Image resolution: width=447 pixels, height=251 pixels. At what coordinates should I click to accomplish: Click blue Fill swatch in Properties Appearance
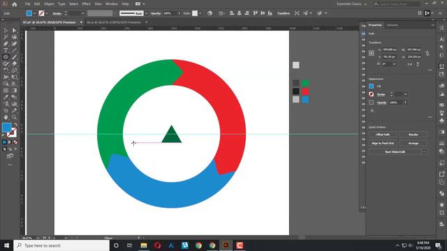click(x=371, y=86)
